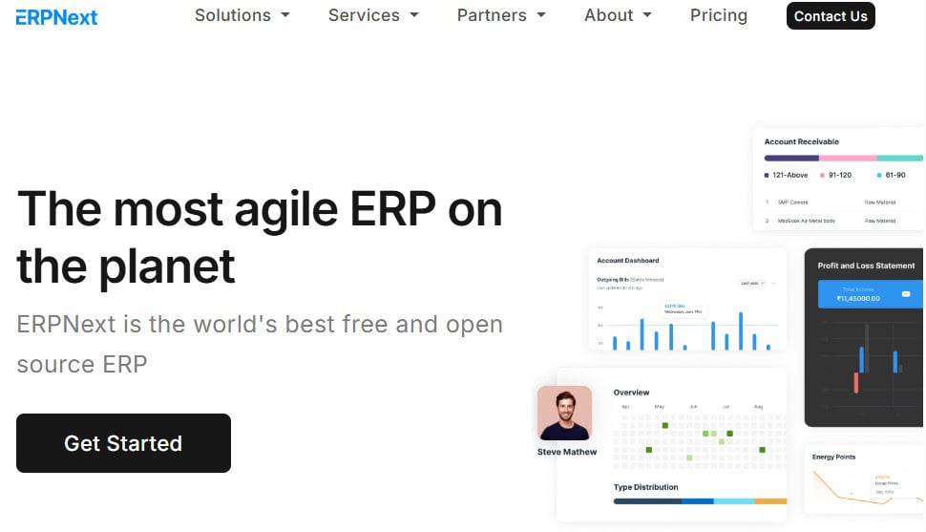Viewport: 926px width, 532px height.
Task: Click the Account Dashboard bar chart tooltip
Action: pyautogui.click(x=684, y=309)
